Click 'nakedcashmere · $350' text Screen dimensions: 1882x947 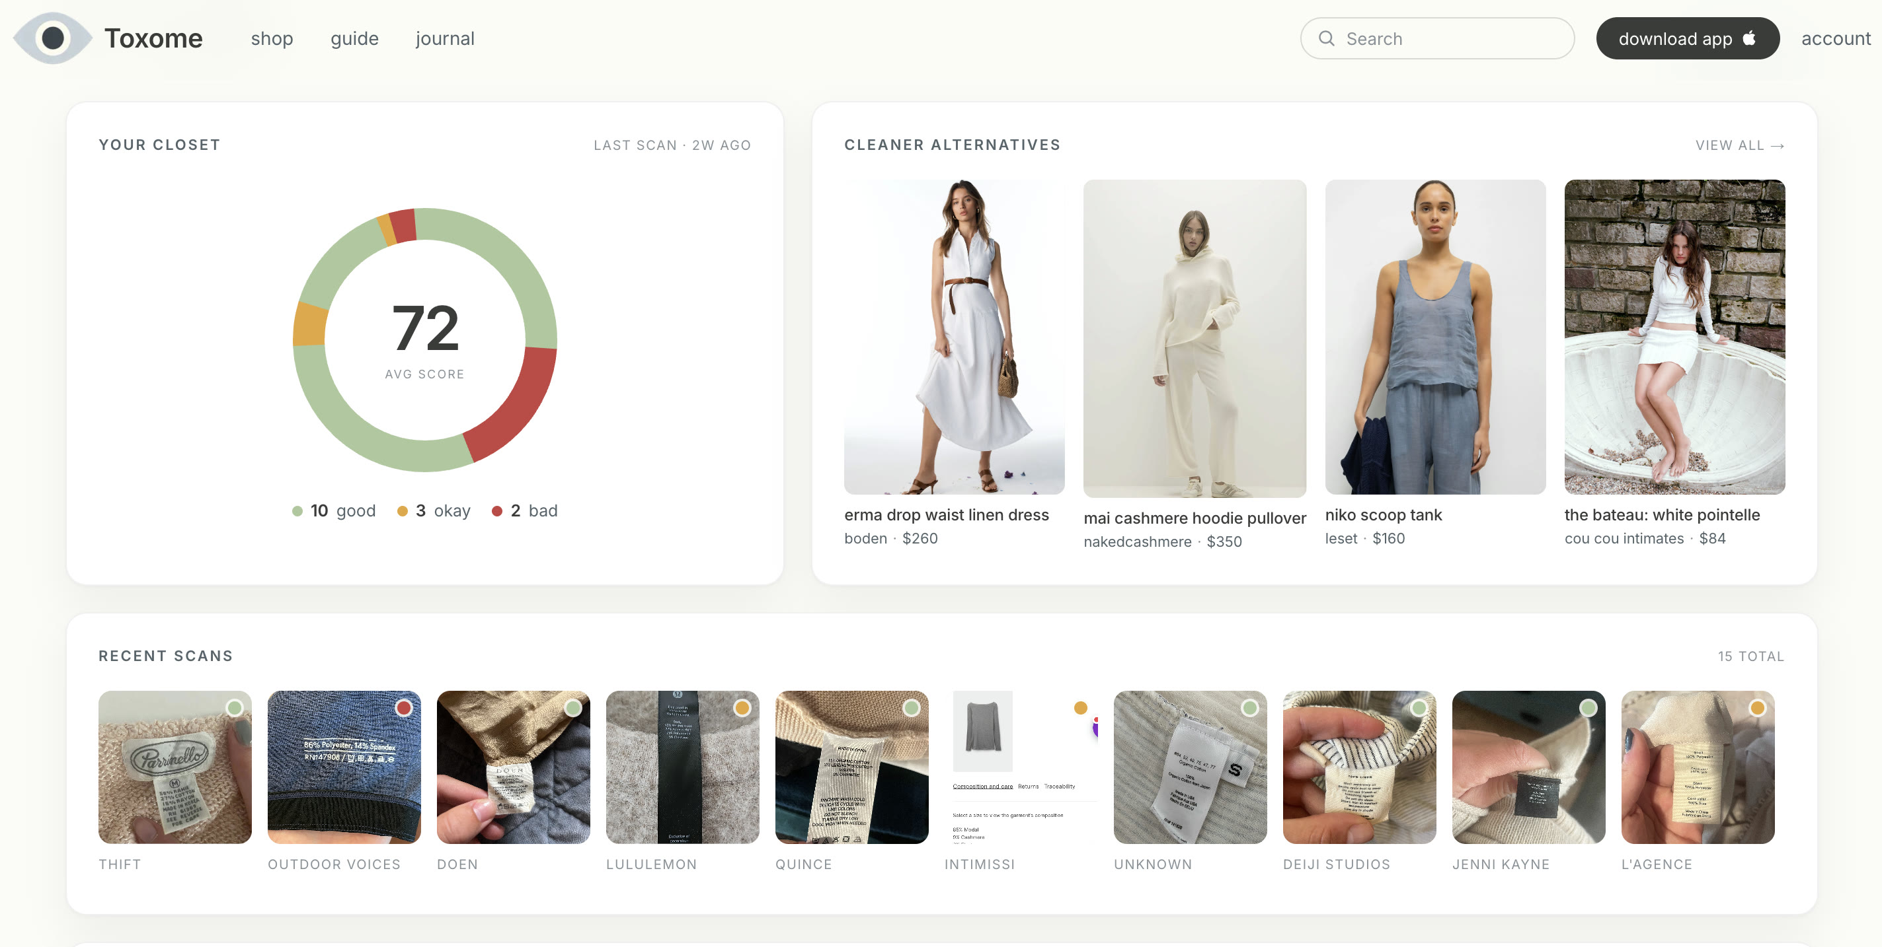point(1162,542)
